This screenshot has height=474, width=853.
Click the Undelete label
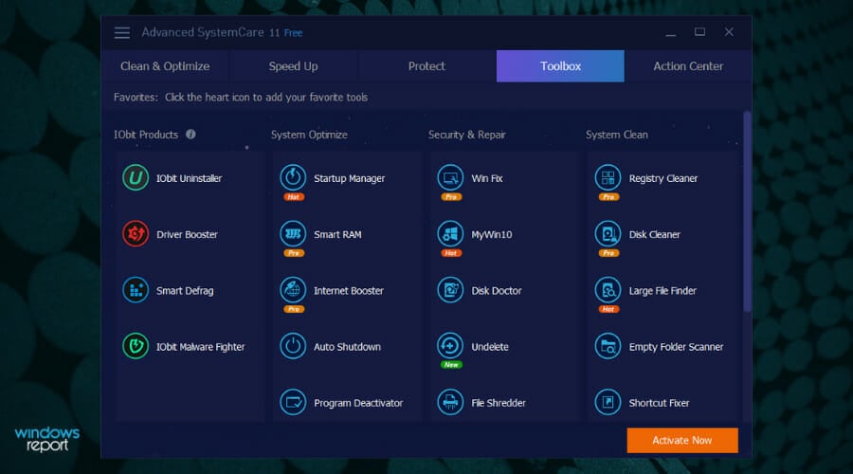click(490, 347)
